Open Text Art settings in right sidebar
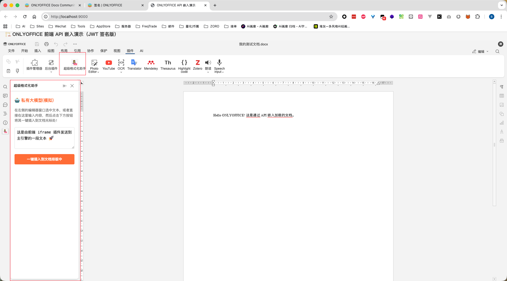 [x=502, y=132]
